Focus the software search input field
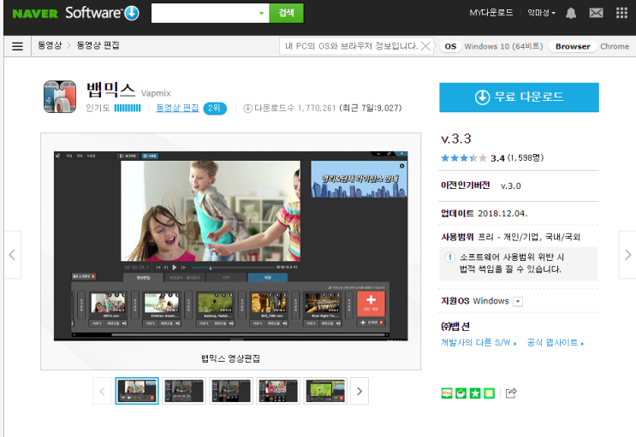This screenshot has width=636, height=437. pos(205,14)
